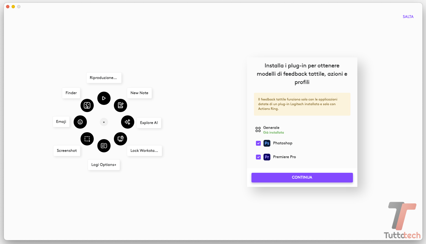Click the Lock Worksta... label
426x244 pixels.
click(x=144, y=151)
